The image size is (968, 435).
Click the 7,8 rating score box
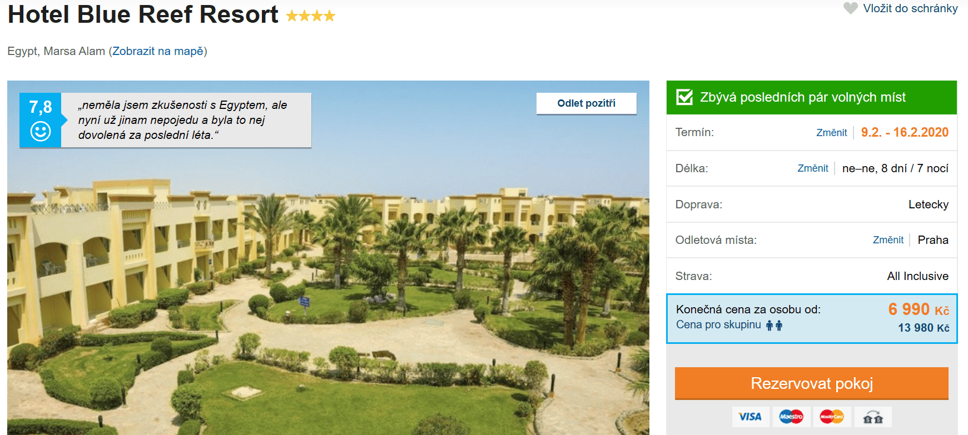pos(41,120)
